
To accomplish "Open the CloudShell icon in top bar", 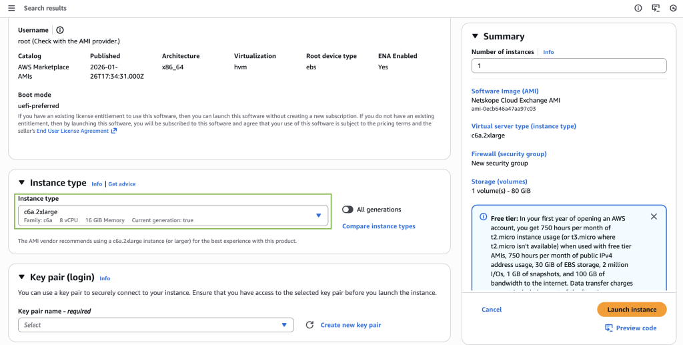I will click(x=656, y=8).
